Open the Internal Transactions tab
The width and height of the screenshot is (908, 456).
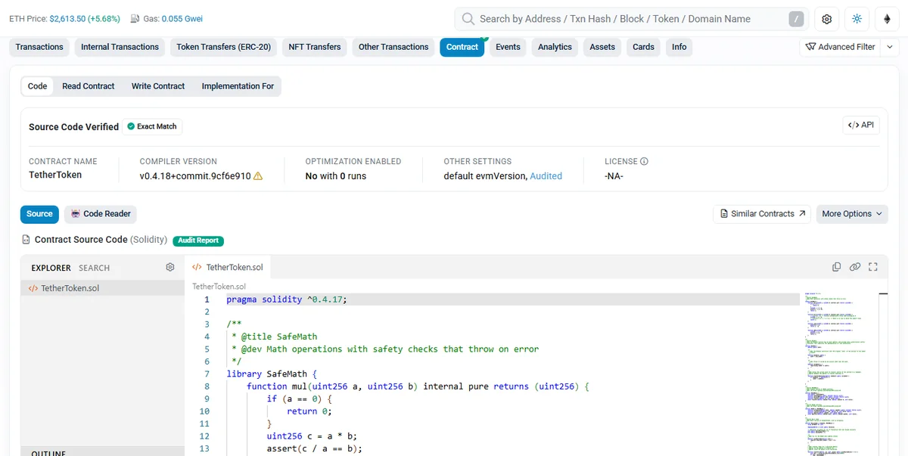pos(120,47)
